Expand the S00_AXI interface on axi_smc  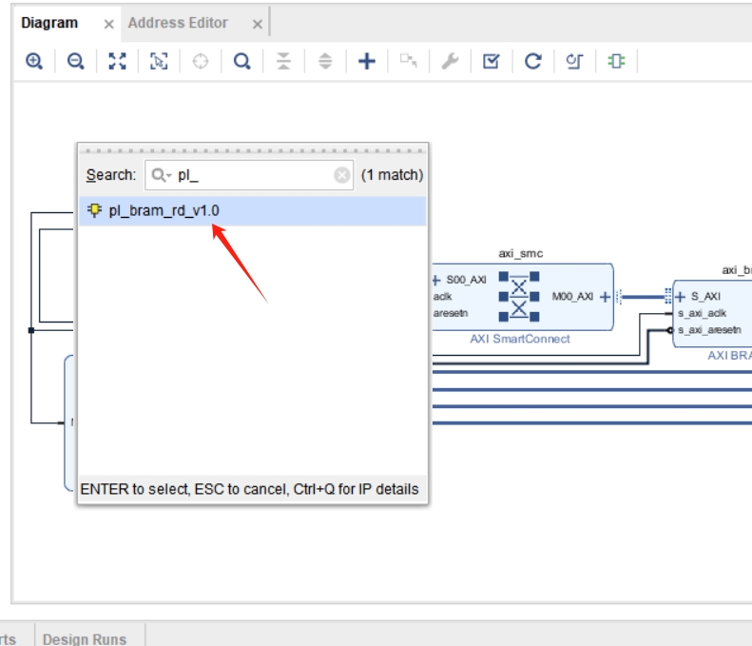(x=436, y=280)
